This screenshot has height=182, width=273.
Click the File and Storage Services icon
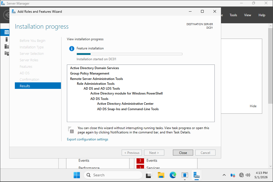7,53
